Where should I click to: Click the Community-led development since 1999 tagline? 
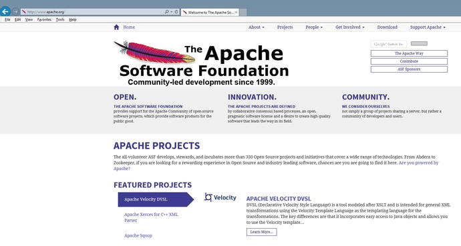(x=201, y=82)
